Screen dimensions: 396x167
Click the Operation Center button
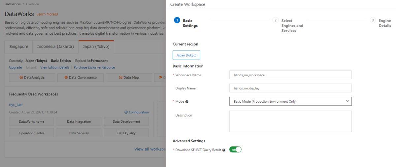click(x=31, y=133)
